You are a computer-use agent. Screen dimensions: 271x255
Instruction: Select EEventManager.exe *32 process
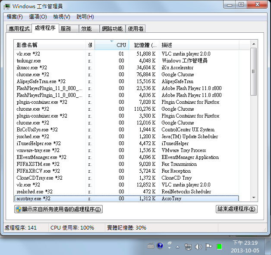126,157
